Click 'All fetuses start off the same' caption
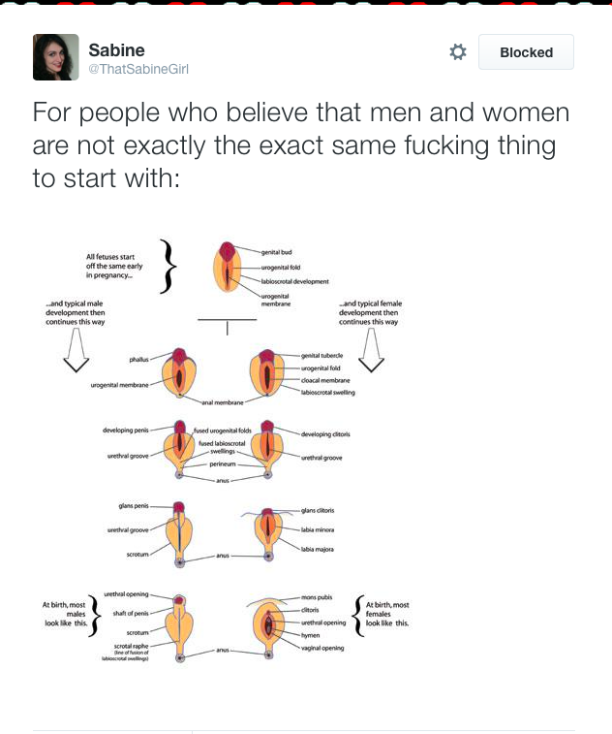The width and height of the screenshot is (612, 734). coord(114,266)
